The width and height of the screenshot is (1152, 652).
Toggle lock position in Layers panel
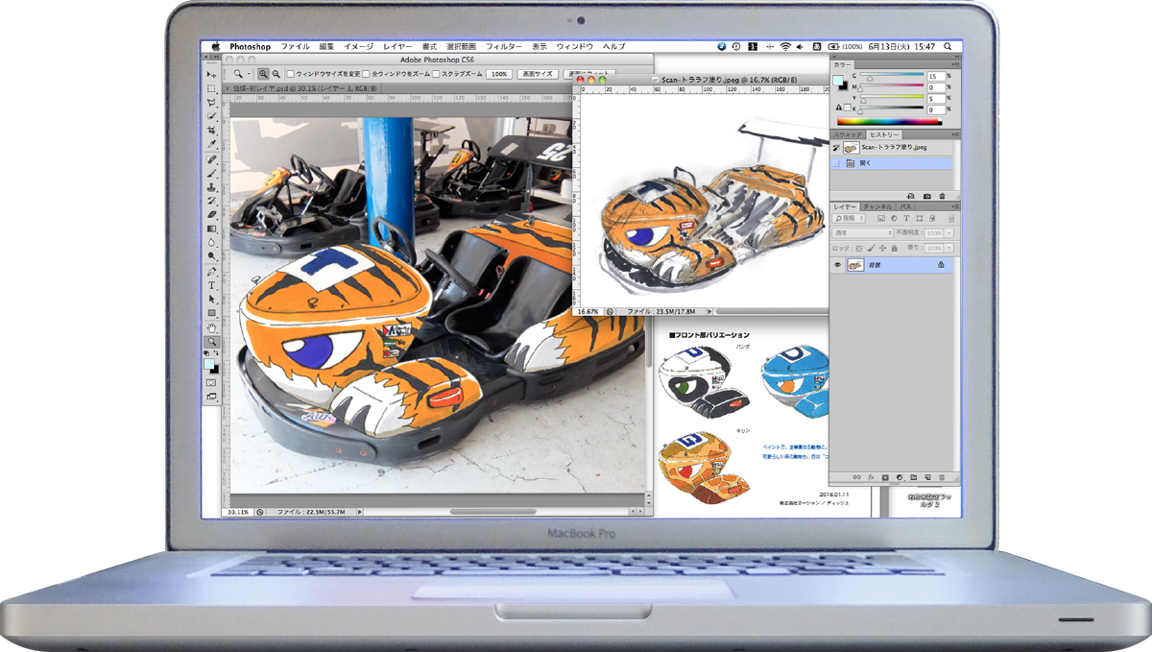(x=881, y=248)
